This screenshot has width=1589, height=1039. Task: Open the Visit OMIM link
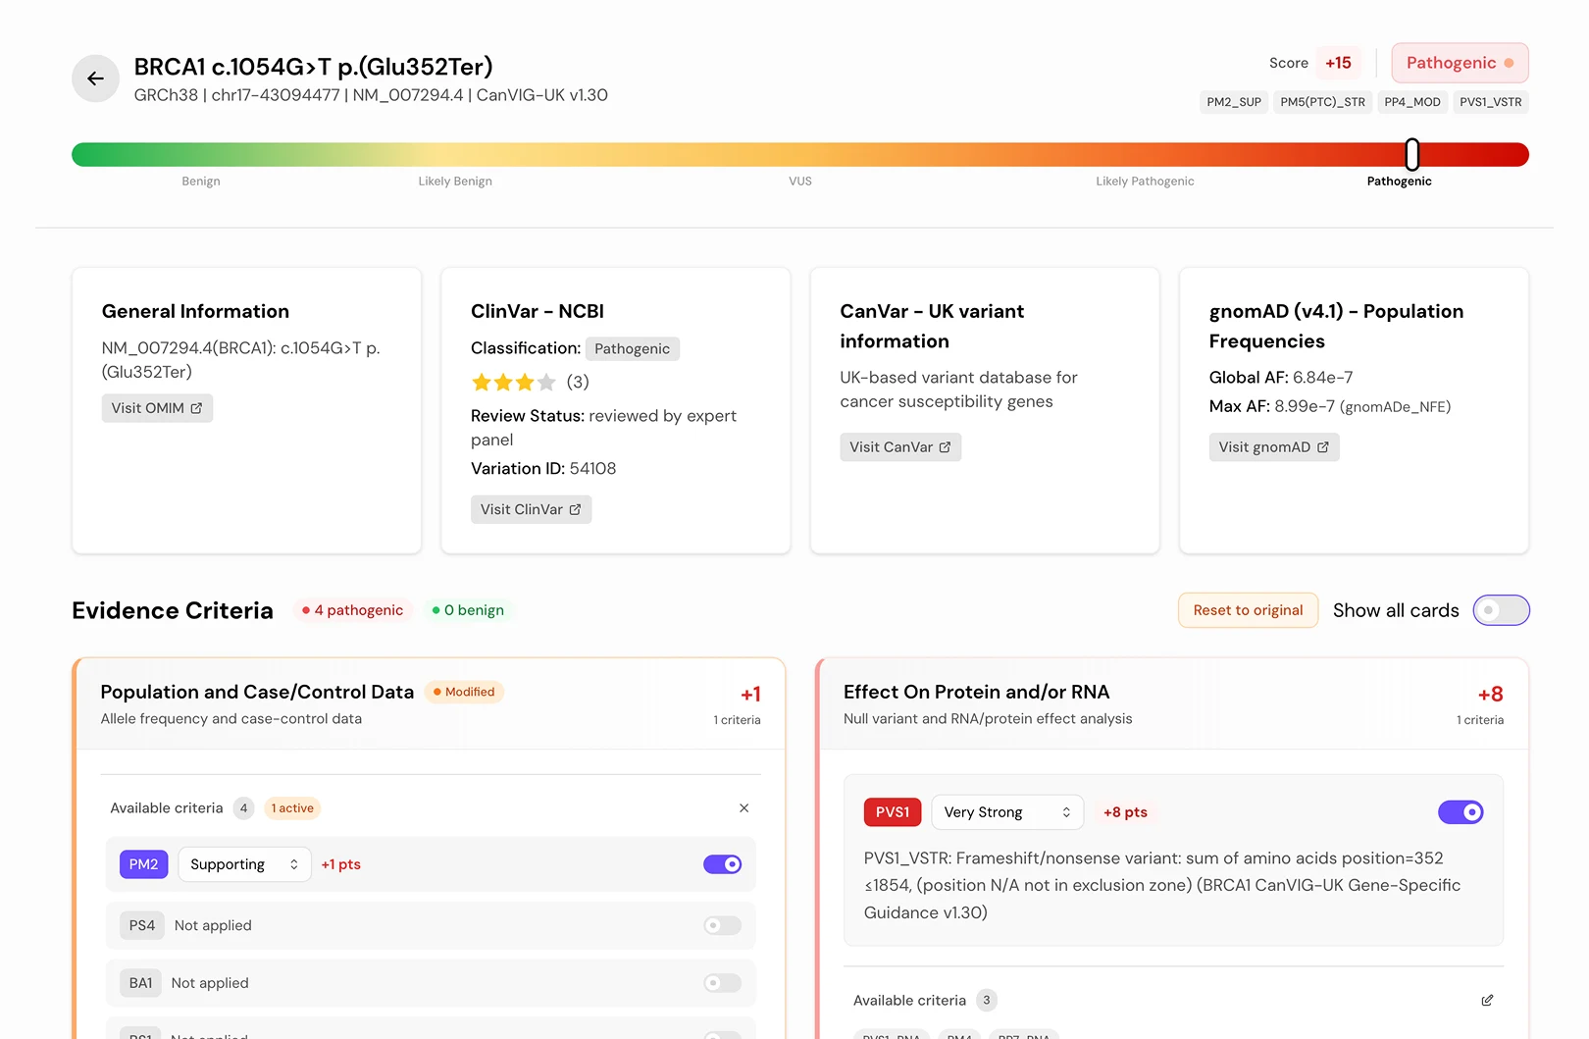click(x=157, y=408)
